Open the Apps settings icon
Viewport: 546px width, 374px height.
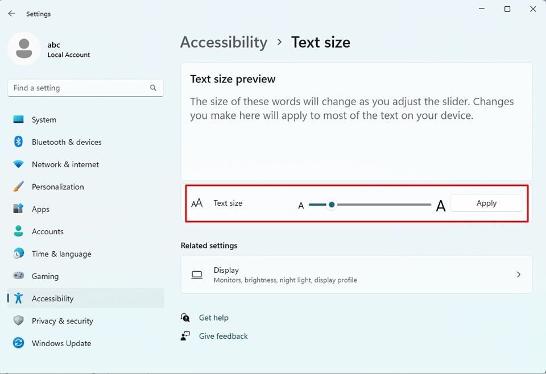[18, 209]
